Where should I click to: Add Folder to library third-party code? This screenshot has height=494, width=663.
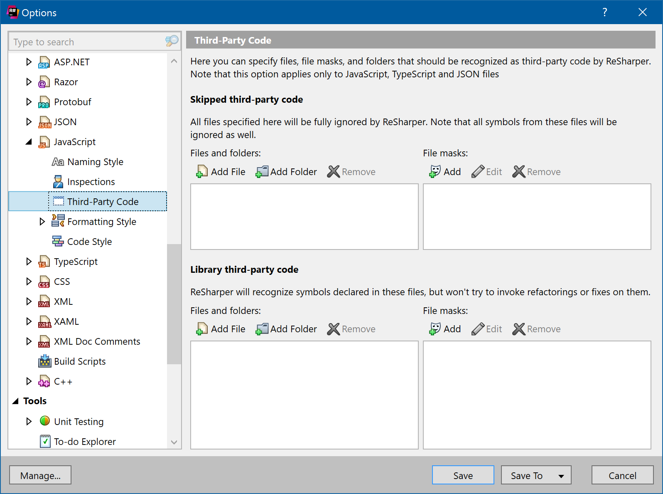pyautogui.click(x=286, y=329)
